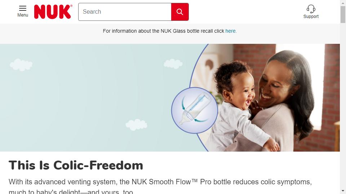Screen dimensions: 346x194
Task: Click the vertical scrollbar thumb
Action: coord(343,14)
